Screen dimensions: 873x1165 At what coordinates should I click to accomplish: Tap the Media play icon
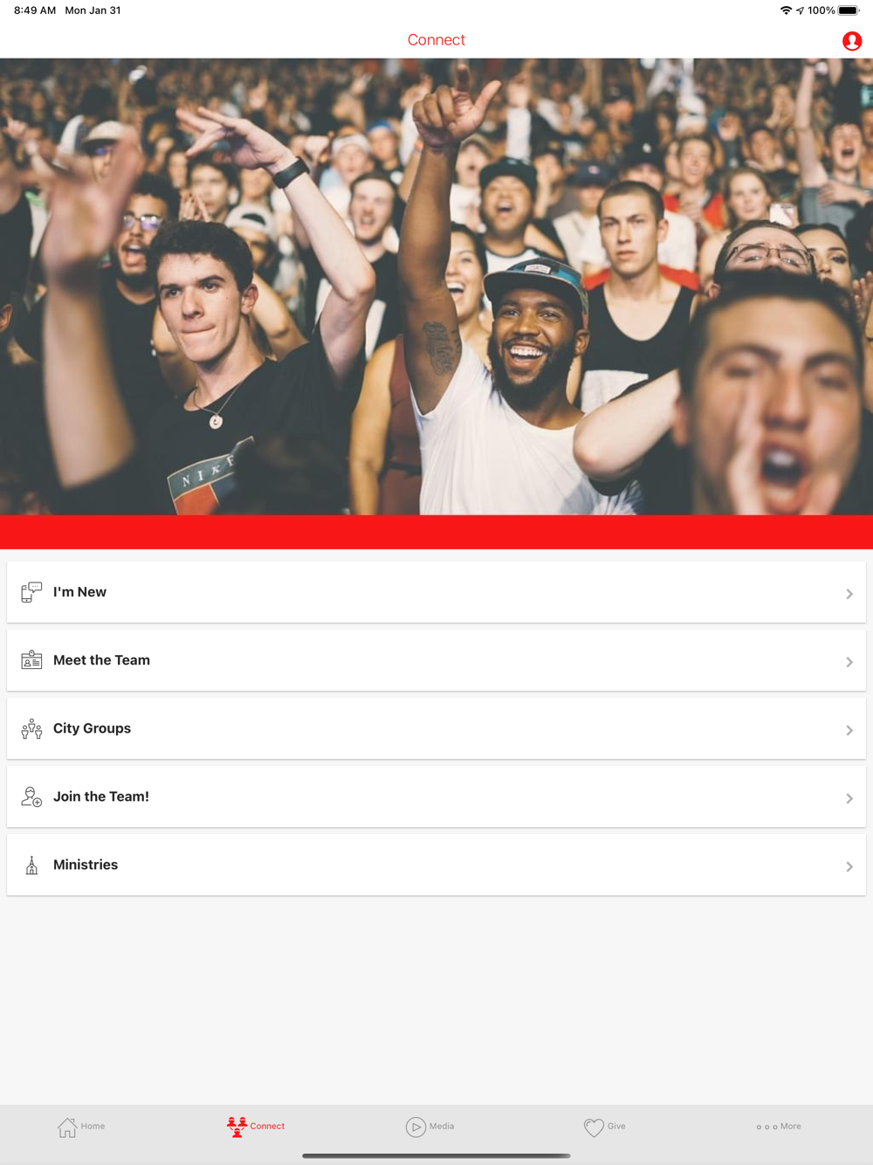click(x=416, y=1127)
